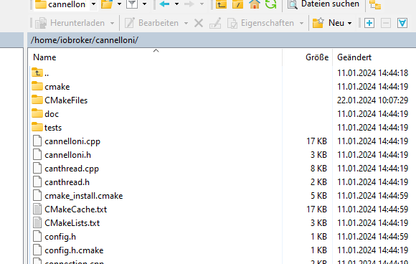The width and height of the screenshot is (416, 264).
Task: Click the open directory folder icon
Action: (x=107, y=4)
